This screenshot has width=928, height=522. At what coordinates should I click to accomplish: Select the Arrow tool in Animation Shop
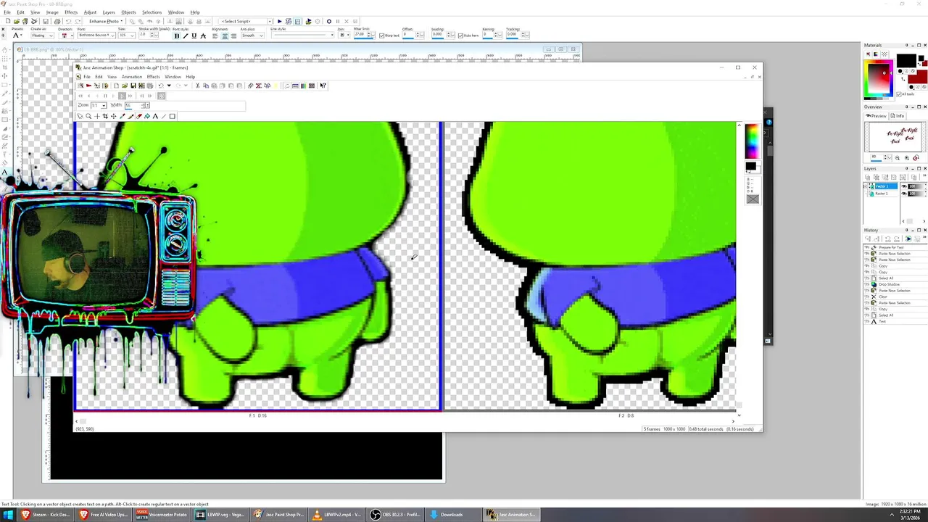pyautogui.click(x=80, y=116)
